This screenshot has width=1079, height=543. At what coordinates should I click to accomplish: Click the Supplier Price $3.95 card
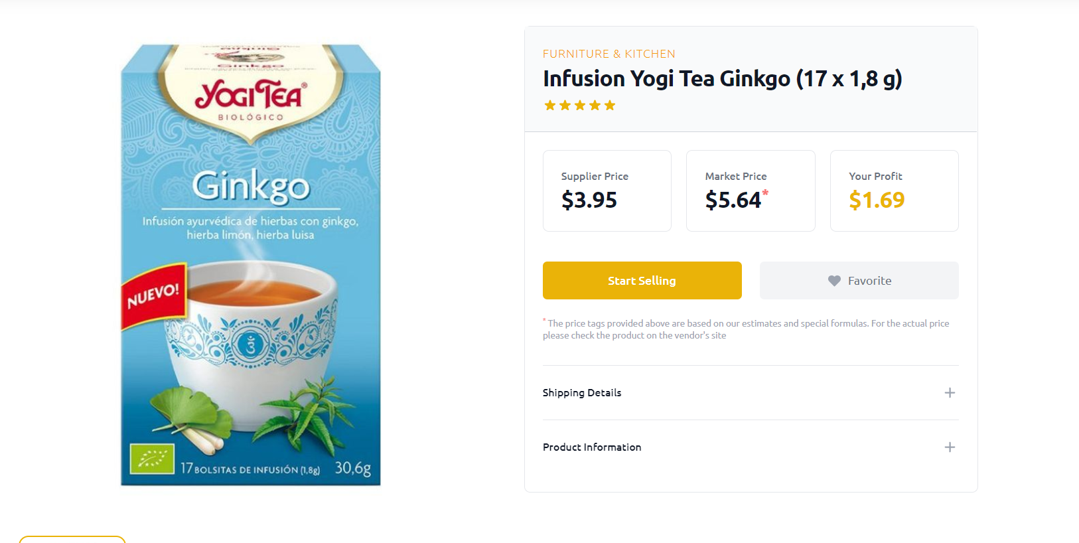pyautogui.click(x=607, y=191)
